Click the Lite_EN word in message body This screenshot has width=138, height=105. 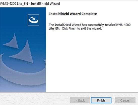54,28
